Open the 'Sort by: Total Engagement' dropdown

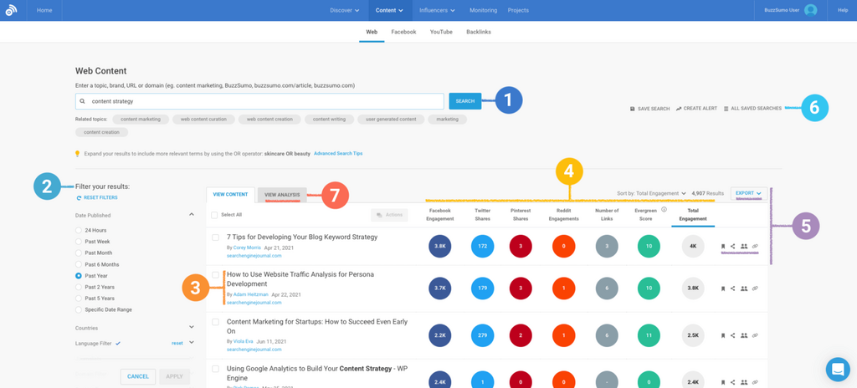click(x=651, y=193)
